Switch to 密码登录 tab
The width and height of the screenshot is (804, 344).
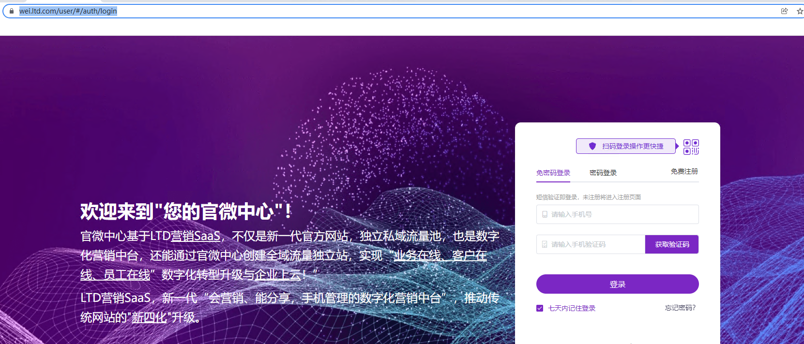(x=603, y=173)
